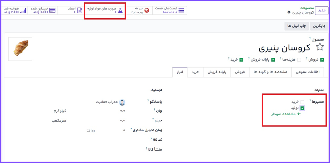
Task: Click the اسناد document icon
Action: coord(80,10)
